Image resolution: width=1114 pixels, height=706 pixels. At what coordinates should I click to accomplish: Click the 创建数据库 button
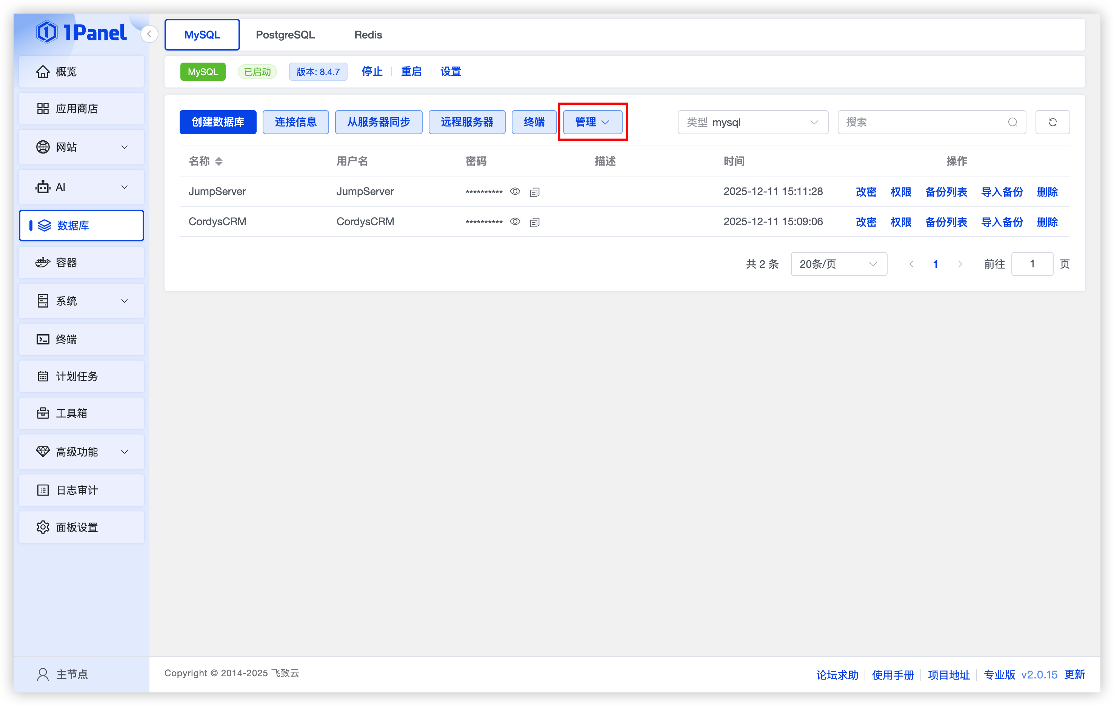coord(218,122)
